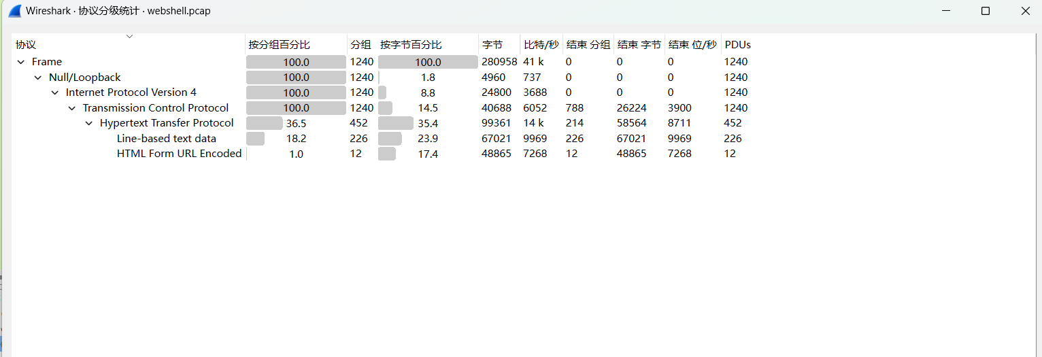1042x357 pixels.
Task: Select Hypertext Transfer Protocol row
Action: pos(167,123)
